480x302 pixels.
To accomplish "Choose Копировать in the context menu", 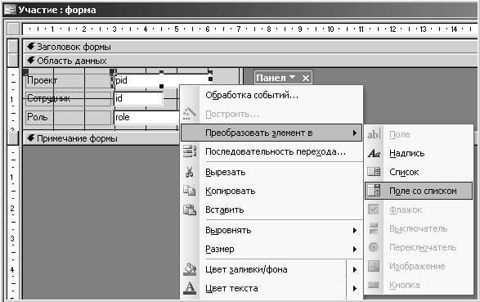I will pos(271,191).
